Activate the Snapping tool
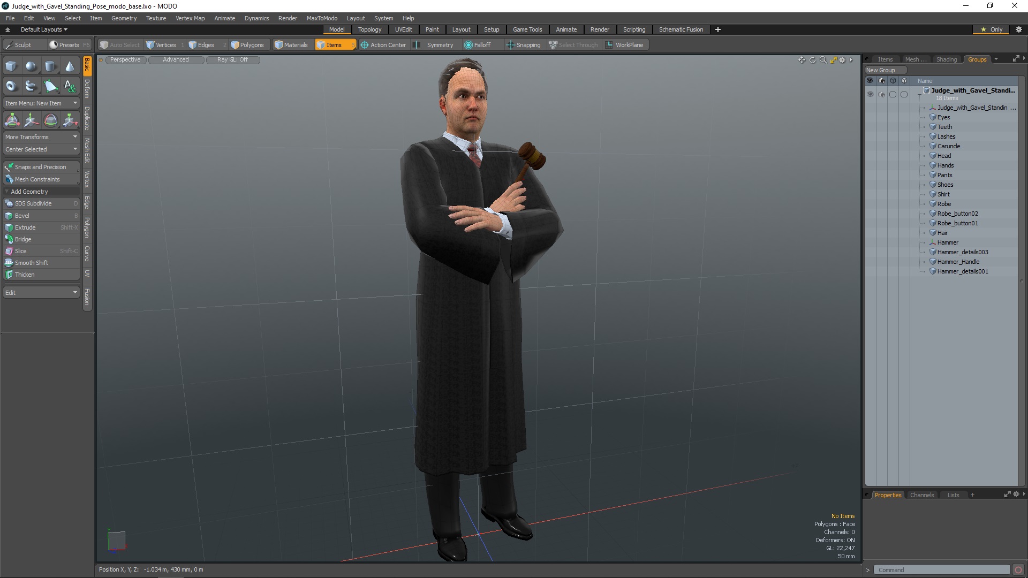This screenshot has height=578, width=1028. pos(524,44)
